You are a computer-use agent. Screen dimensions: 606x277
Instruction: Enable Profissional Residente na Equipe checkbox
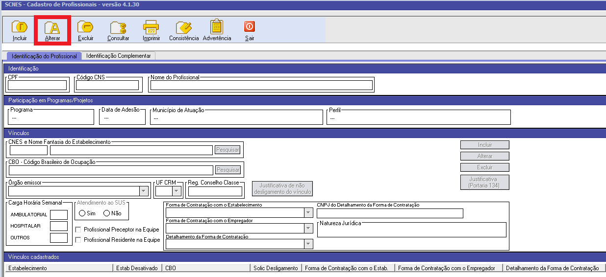(78, 240)
